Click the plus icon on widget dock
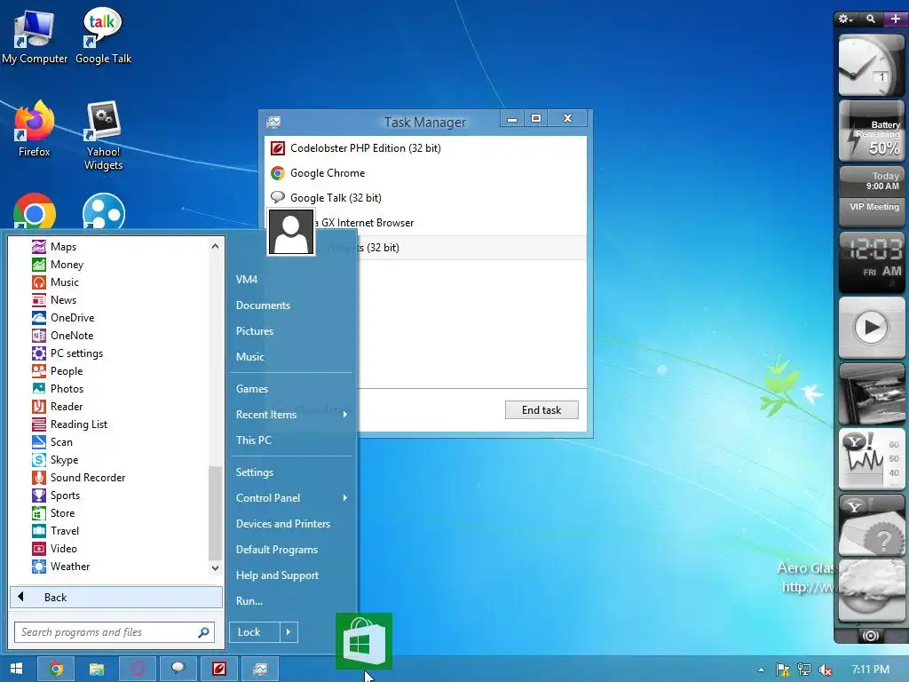This screenshot has width=909, height=682. pyautogui.click(x=896, y=20)
